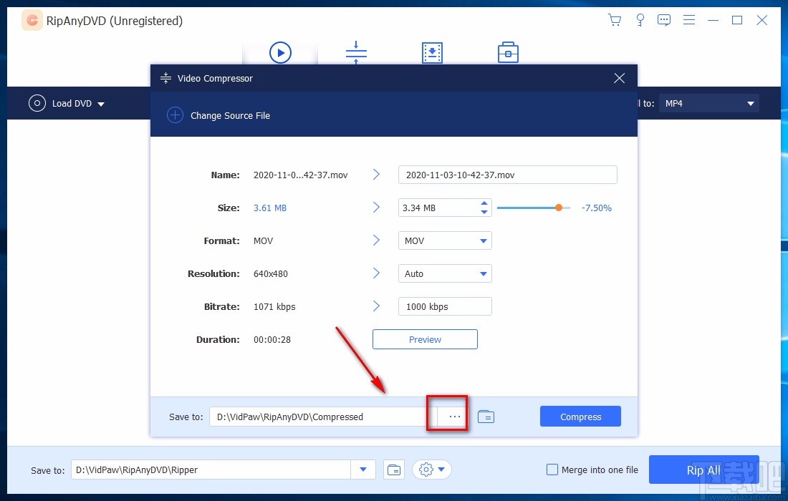The width and height of the screenshot is (788, 501).
Task: Click the Rip All button
Action: (703, 470)
